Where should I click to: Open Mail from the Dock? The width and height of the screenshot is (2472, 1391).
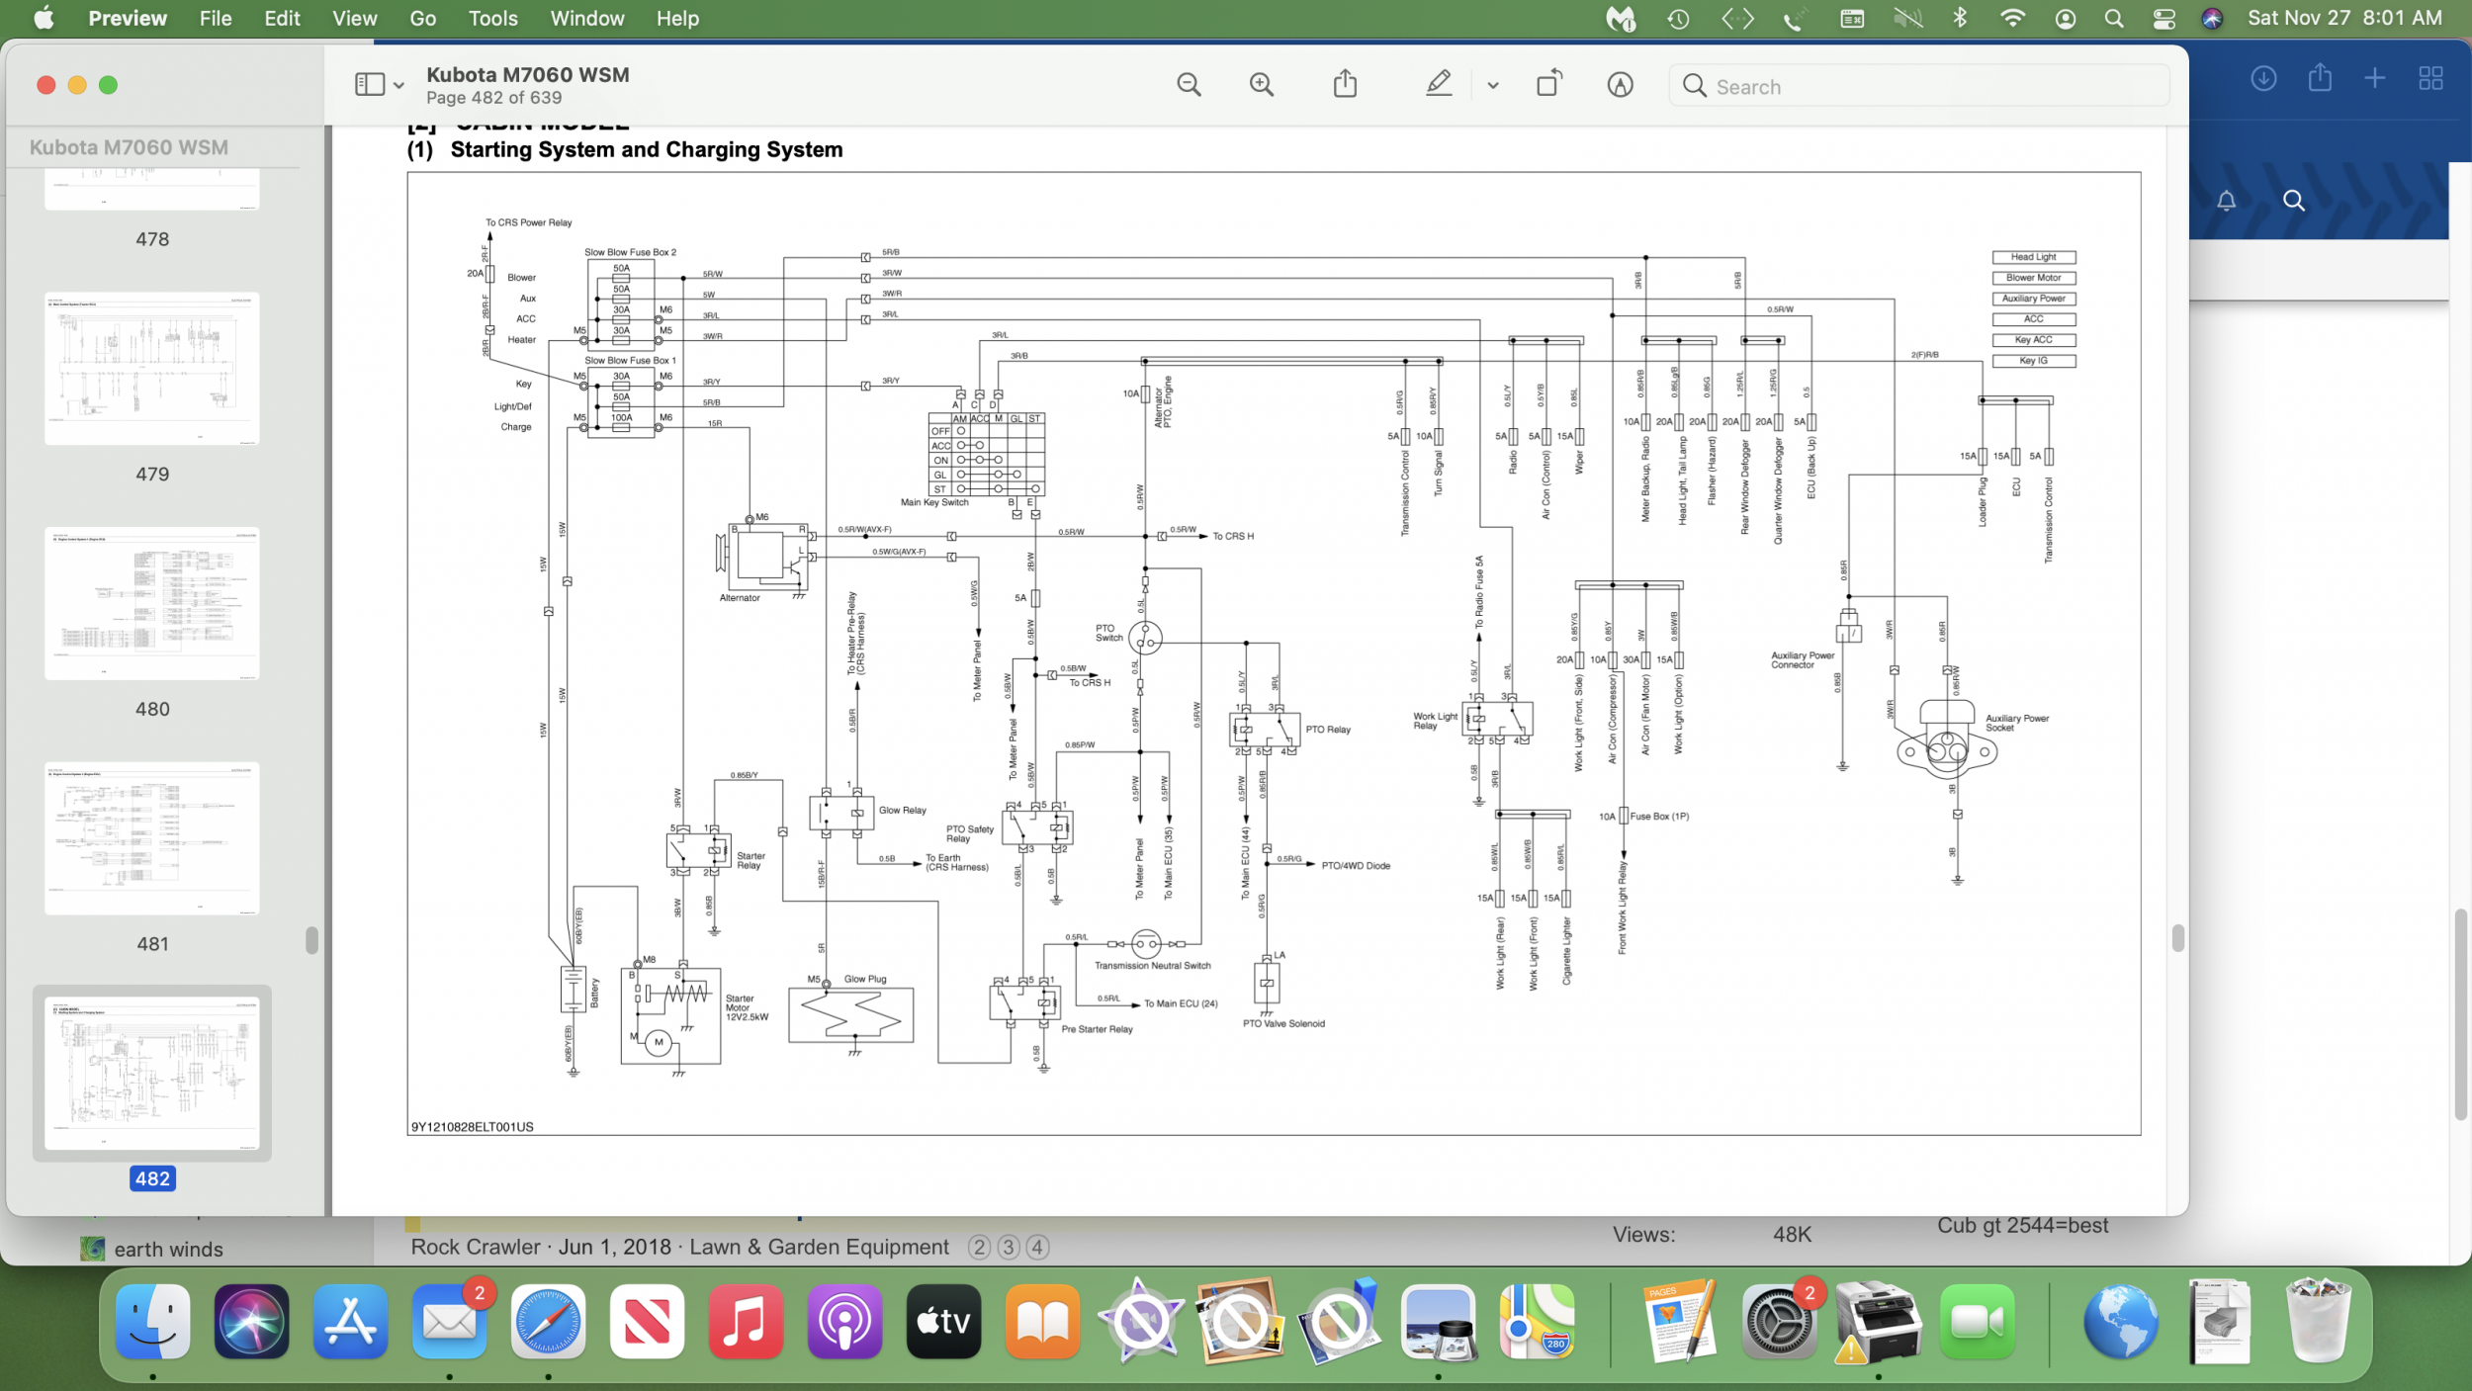tap(450, 1322)
